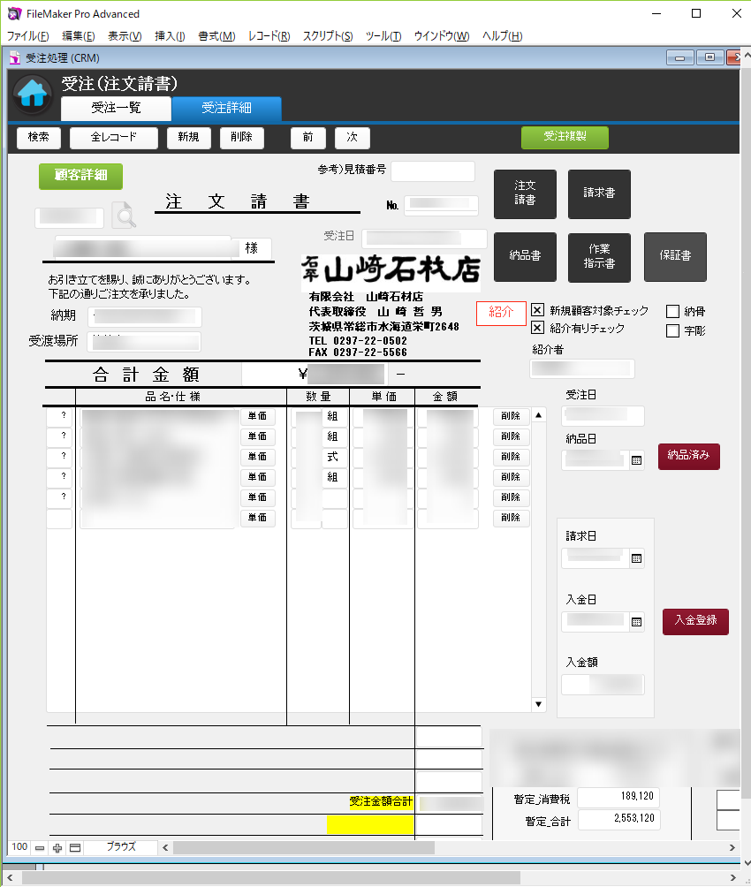Click 納品書 button

(525, 257)
